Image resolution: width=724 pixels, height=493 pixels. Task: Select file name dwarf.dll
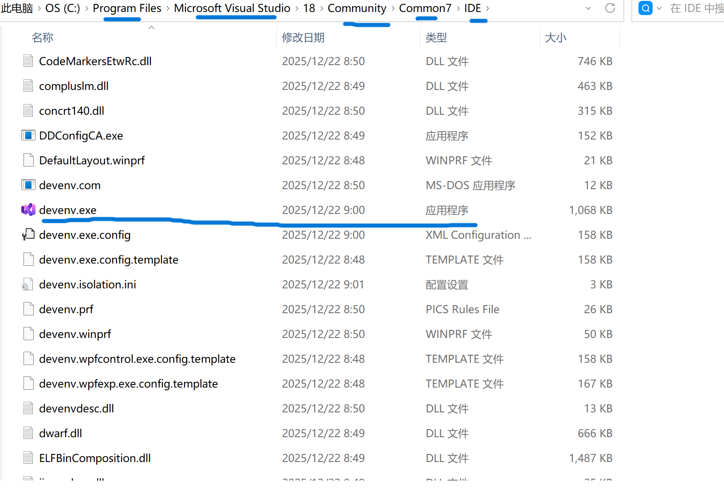point(60,433)
